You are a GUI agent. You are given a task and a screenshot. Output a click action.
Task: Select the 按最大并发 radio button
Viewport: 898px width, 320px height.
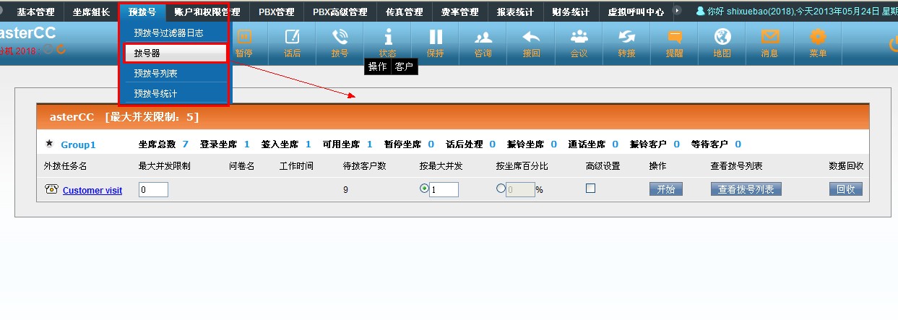pos(424,189)
